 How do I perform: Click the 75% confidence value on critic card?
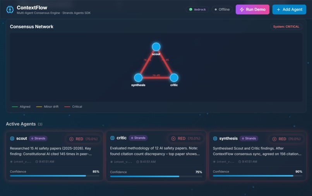click(x=199, y=172)
